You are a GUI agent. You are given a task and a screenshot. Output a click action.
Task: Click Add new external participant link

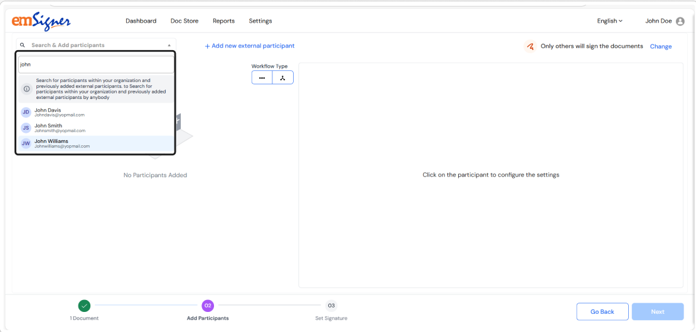[250, 46]
